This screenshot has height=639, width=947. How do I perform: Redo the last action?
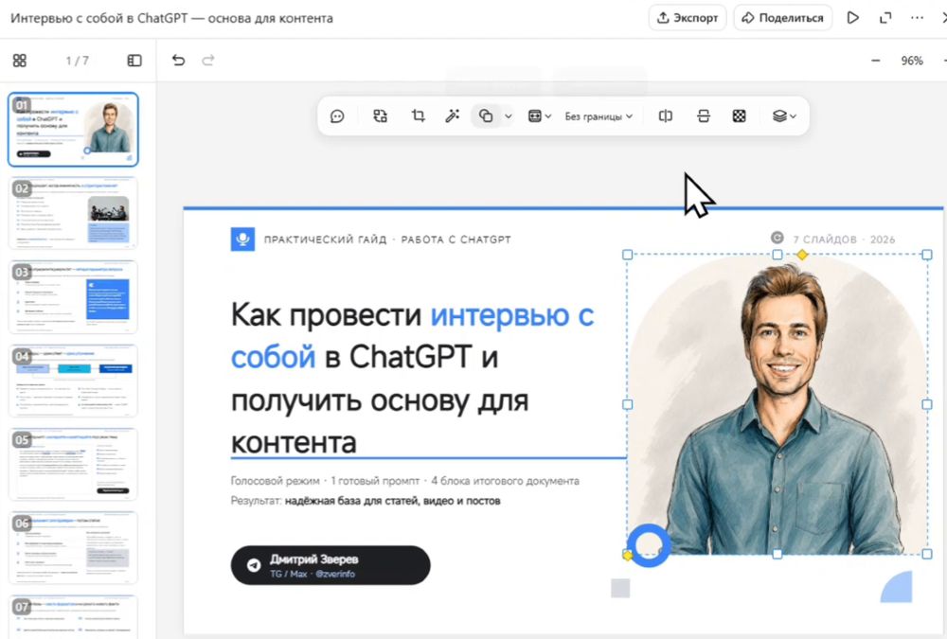pyautogui.click(x=208, y=61)
